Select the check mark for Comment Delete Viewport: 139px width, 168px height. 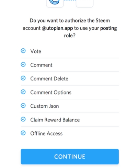click(23, 78)
